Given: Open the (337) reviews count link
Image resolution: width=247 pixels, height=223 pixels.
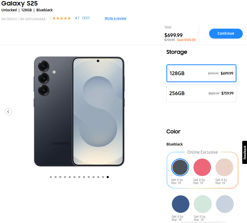Looking at the screenshot, I should pyautogui.click(x=86, y=18).
